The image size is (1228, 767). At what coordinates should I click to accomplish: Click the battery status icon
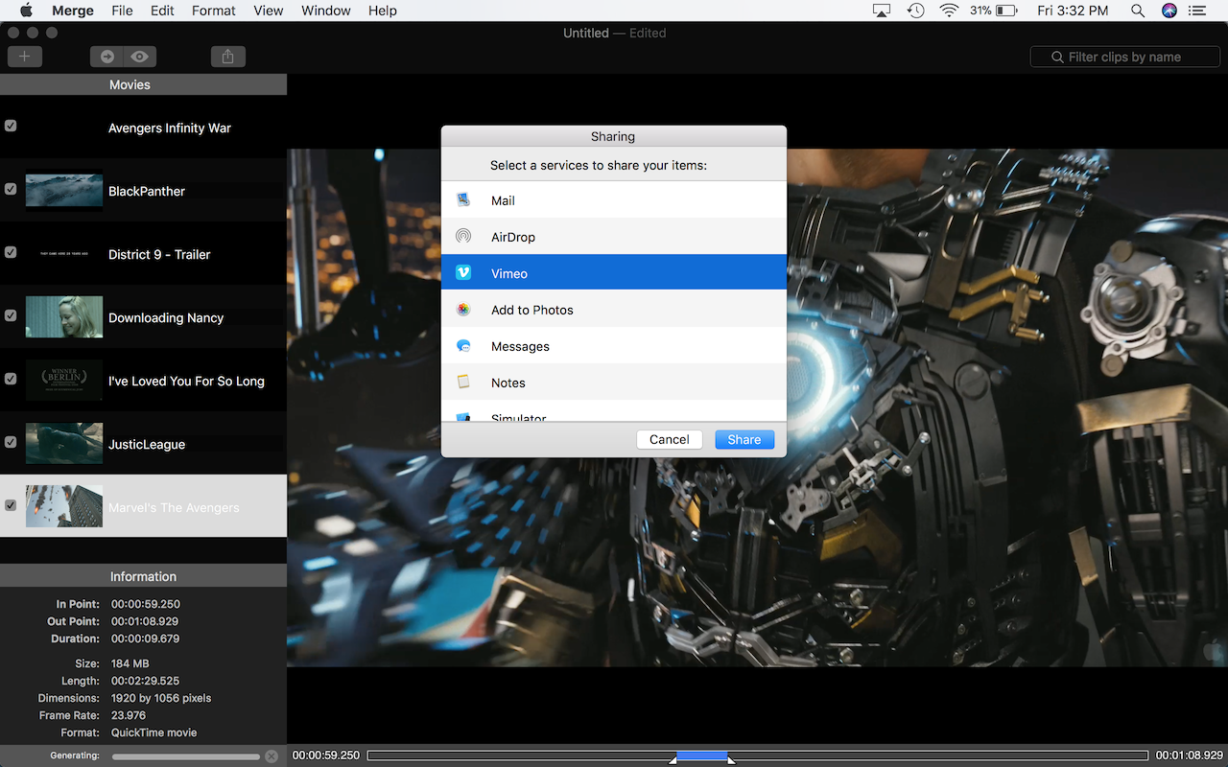pyautogui.click(x=1006, y=11)
